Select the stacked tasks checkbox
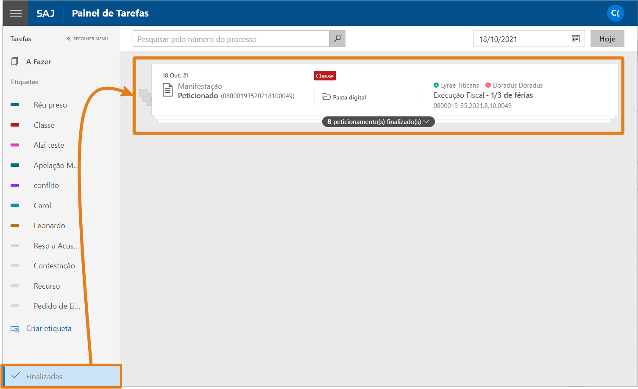 (145, 97)
